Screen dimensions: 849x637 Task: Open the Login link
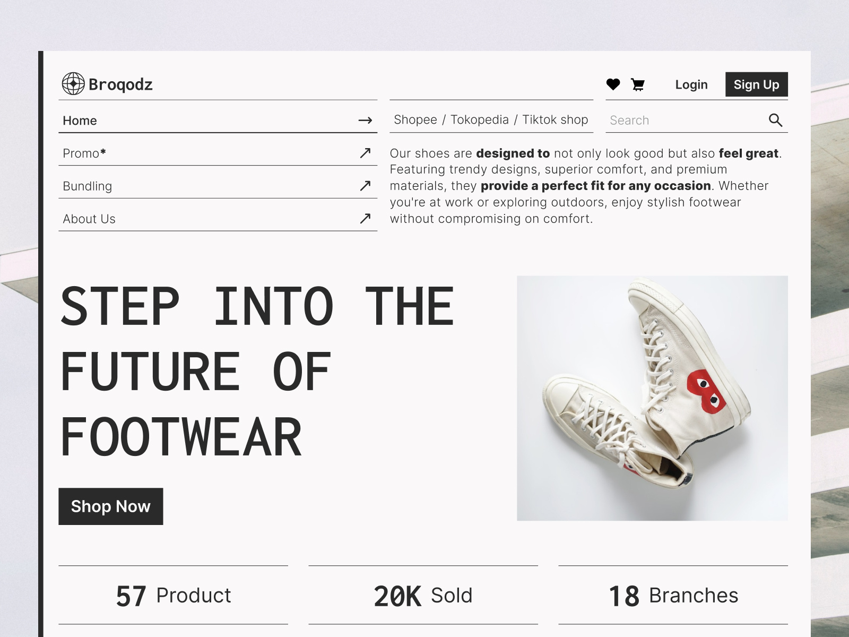pyautogui.click(x=691, y=84)
